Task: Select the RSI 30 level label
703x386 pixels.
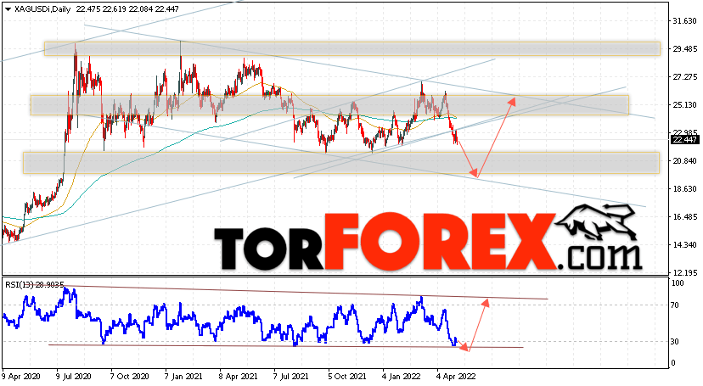Action: click(675, 342)
